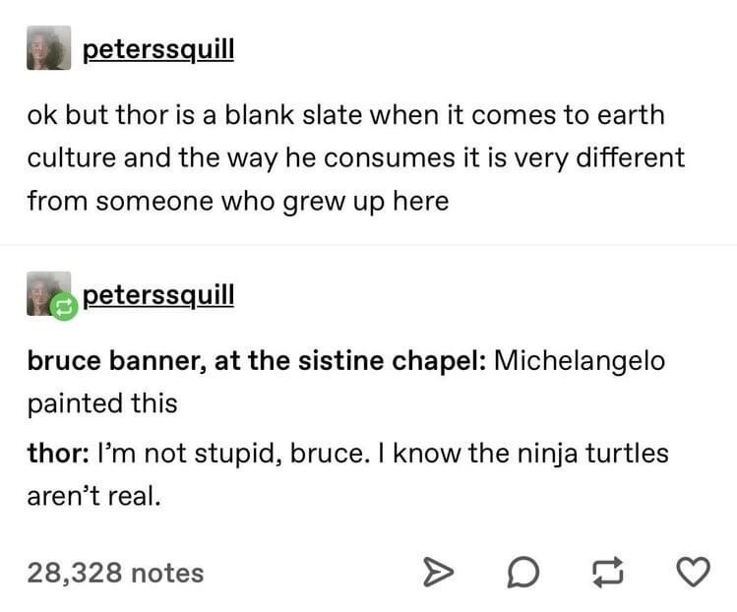Image resolution: width=737 pixels, height=612 pixels.
Task: View the 28,328 notes count
Action: (115, 572)
